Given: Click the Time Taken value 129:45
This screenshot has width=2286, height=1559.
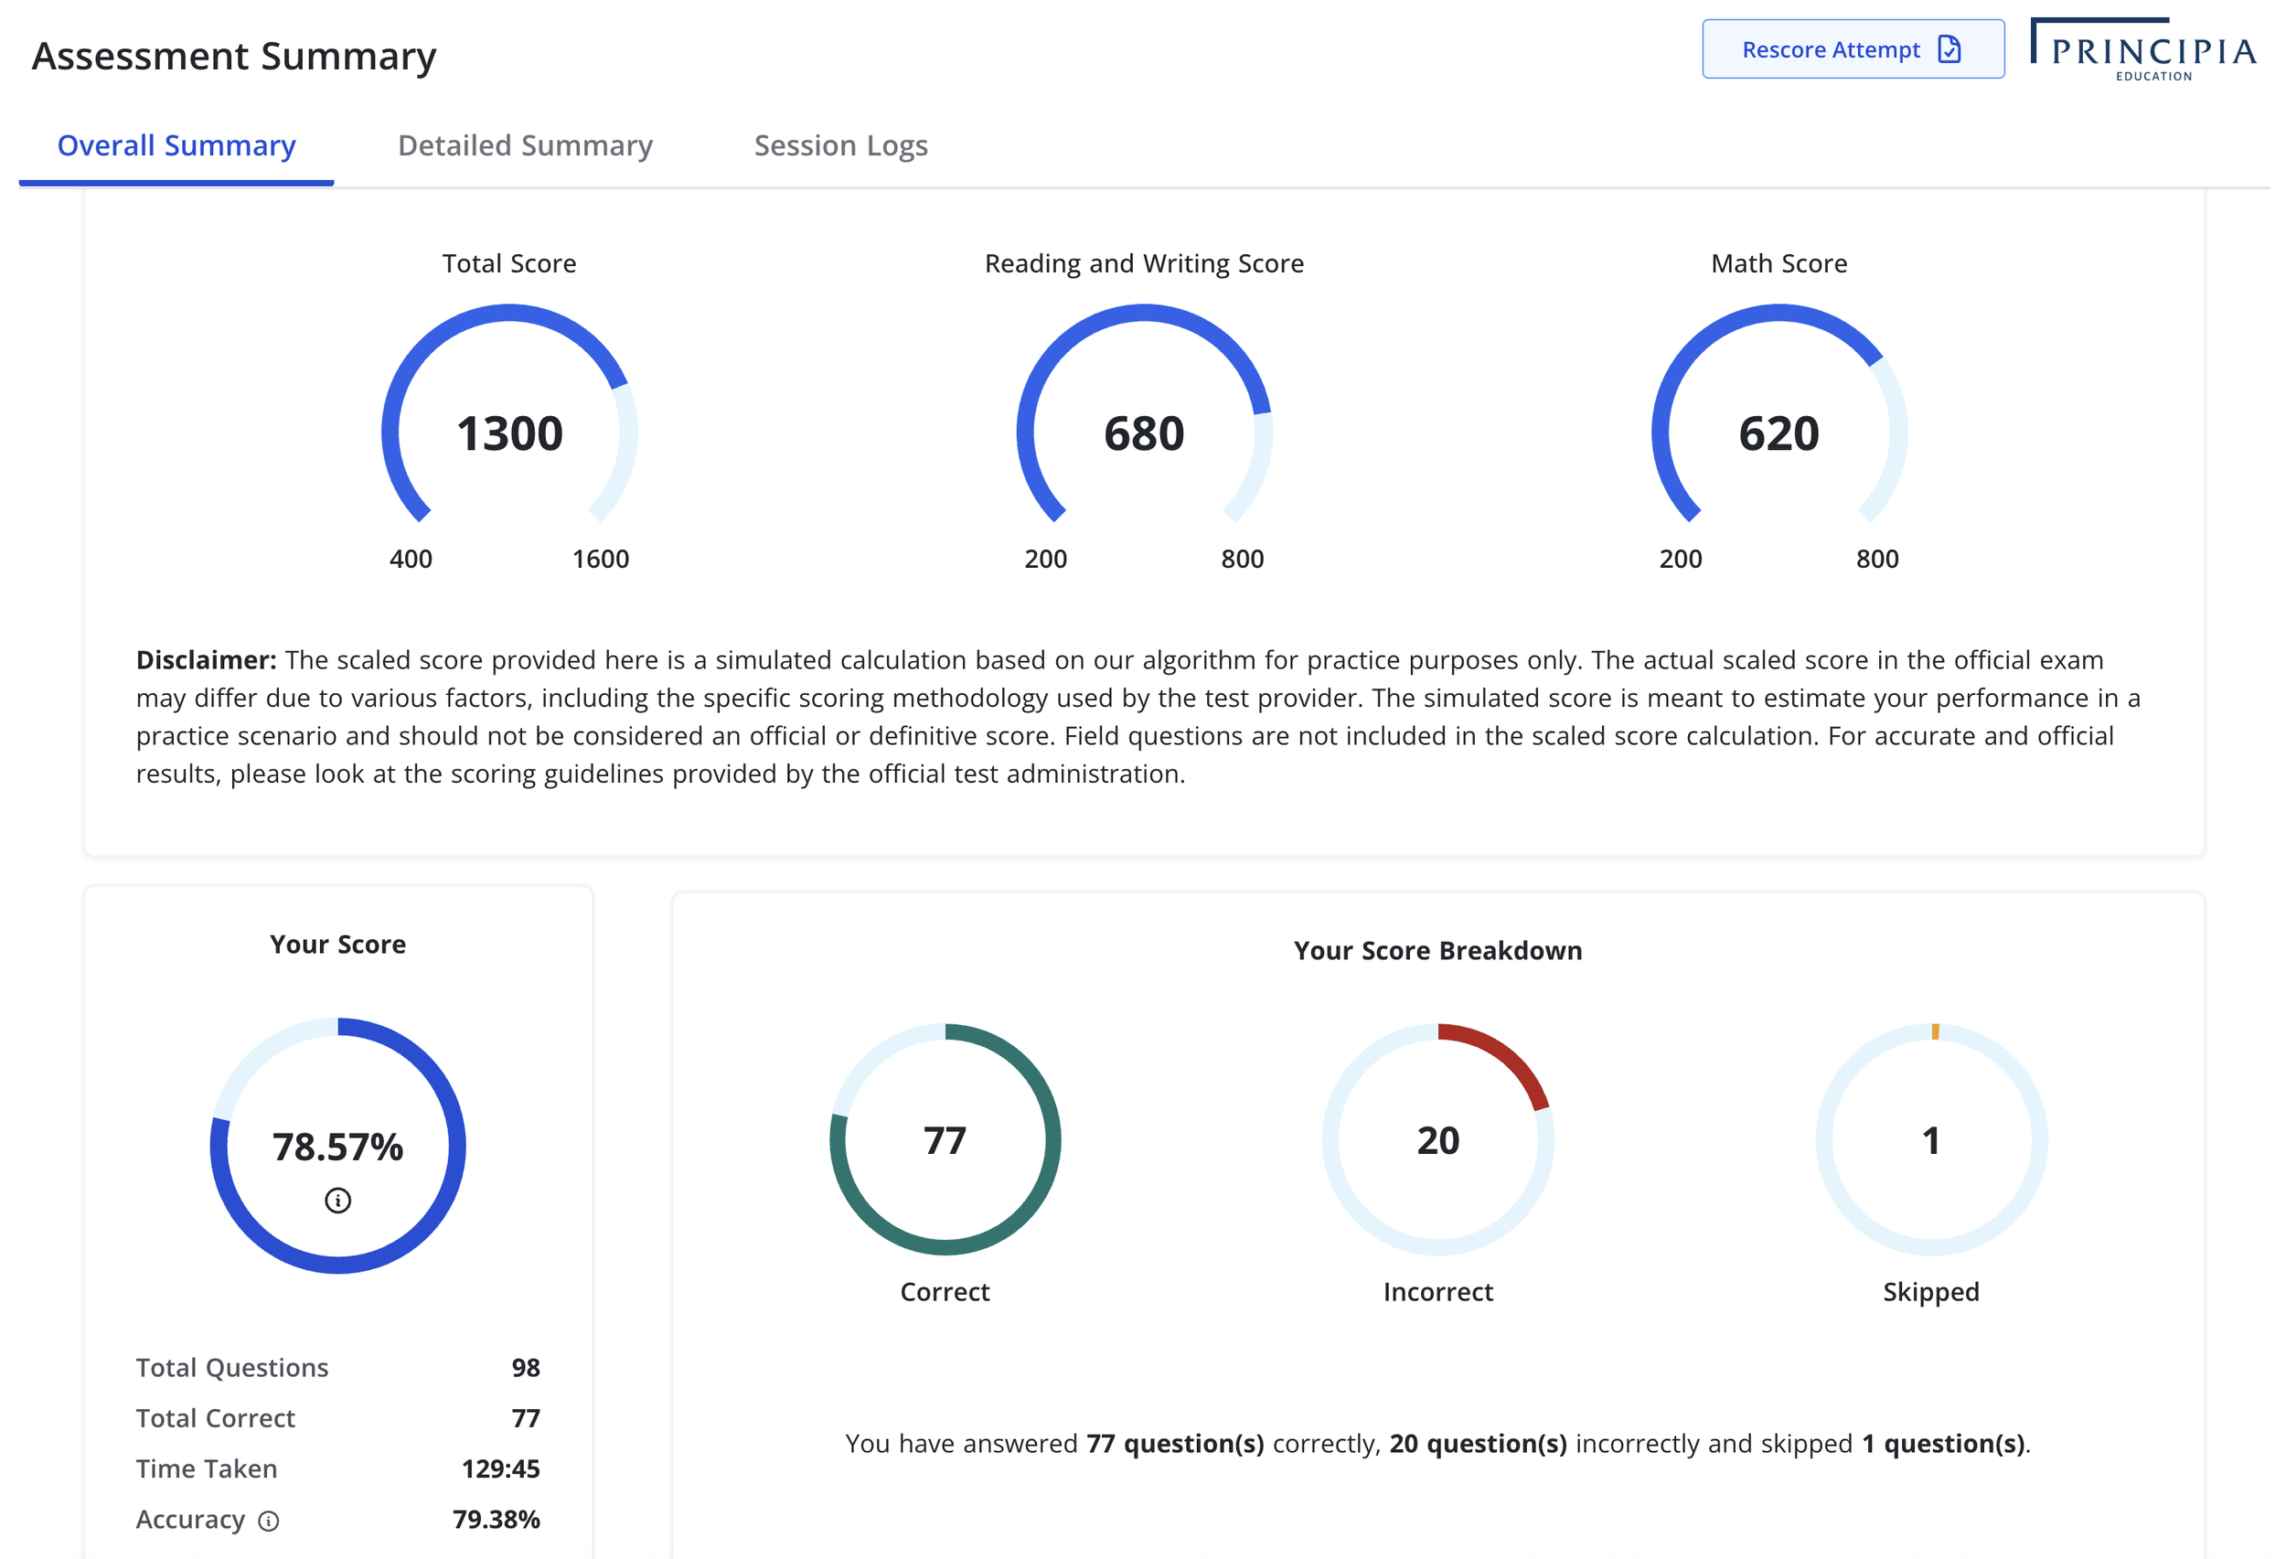Looking at the screenshot, I should tap(501, 1468).
